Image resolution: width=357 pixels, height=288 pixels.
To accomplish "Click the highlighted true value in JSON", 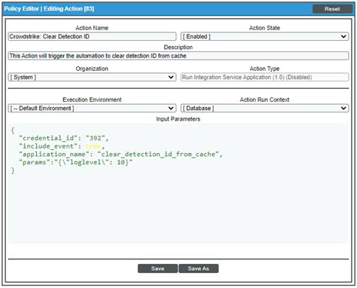I will pyautogui.click(x=93, y=146).
